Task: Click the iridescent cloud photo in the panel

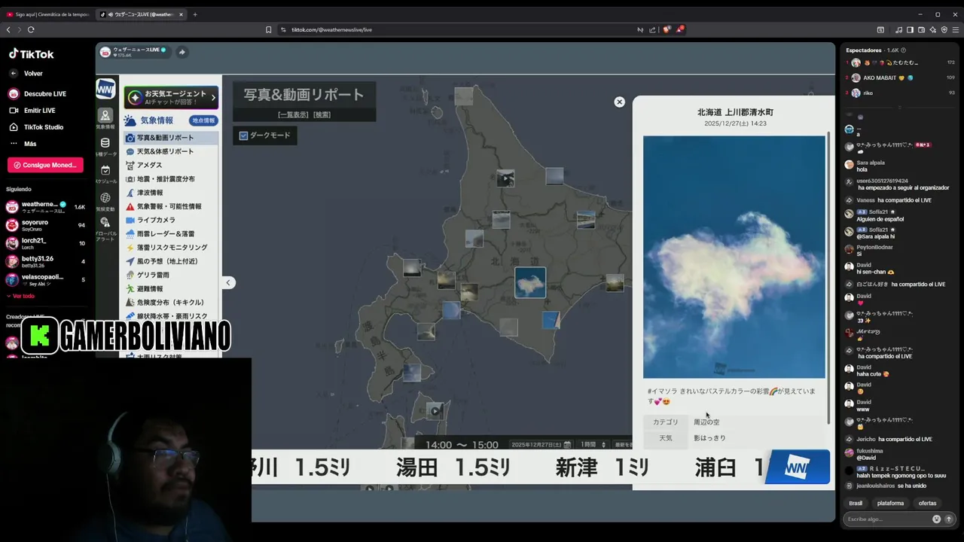Action: point(734,257)
